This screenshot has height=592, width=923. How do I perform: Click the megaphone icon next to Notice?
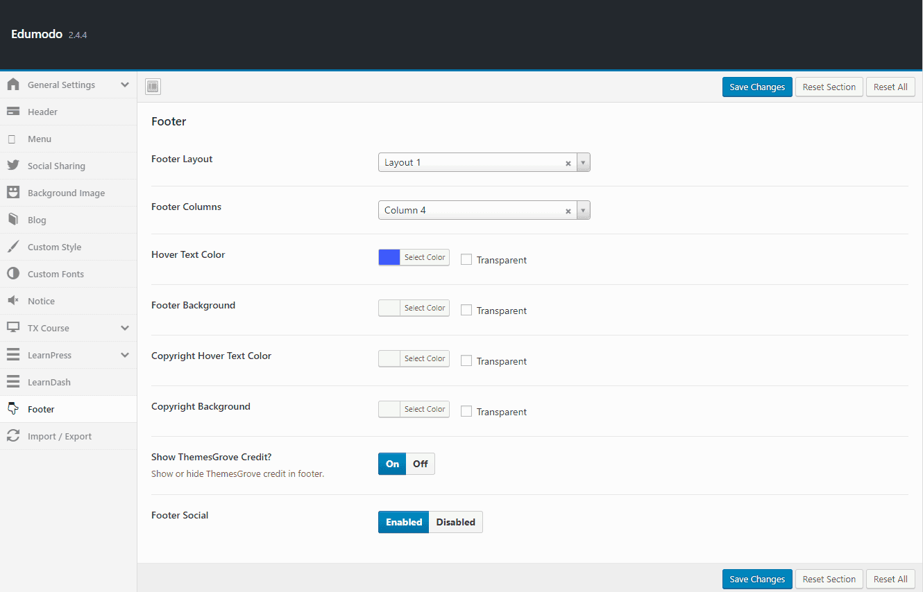pos(13,301)
